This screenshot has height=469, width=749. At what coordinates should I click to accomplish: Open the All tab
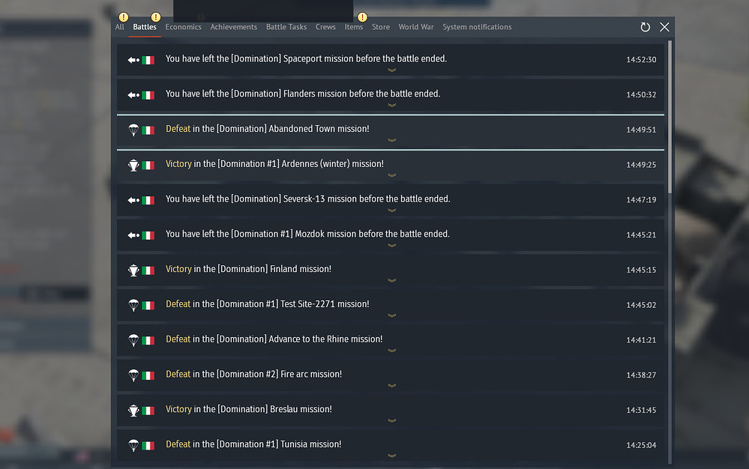[119, 27]
